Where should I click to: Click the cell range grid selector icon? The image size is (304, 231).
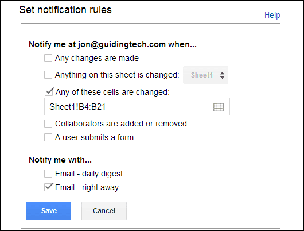(x=219, y=107)
